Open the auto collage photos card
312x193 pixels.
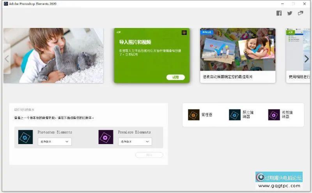[x=238, y=56]
